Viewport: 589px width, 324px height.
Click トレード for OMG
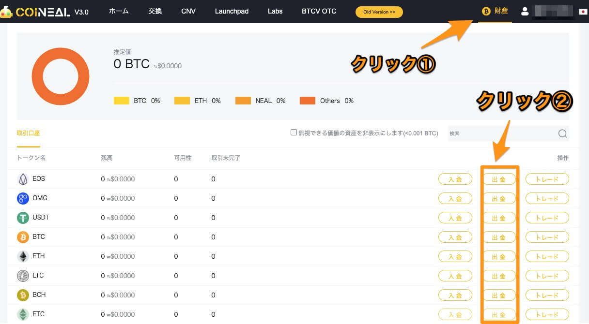tap(547, 198)
